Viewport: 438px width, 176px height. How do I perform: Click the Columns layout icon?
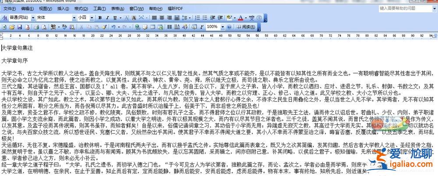tap(169, 27)
